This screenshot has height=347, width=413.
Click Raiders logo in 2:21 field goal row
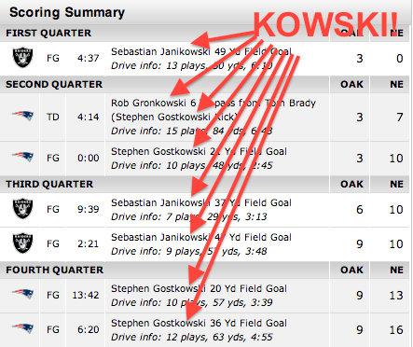pyautogui.click(x=22, y=243)
